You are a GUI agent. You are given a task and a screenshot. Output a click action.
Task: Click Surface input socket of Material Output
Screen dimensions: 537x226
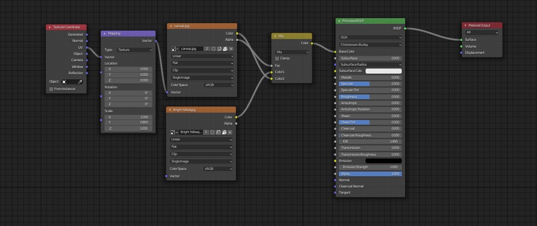coord(461,40)
